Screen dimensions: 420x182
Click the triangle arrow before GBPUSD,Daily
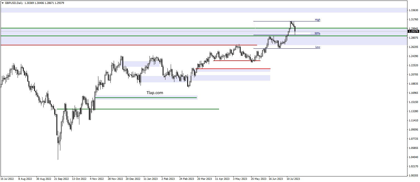(3, 3)
